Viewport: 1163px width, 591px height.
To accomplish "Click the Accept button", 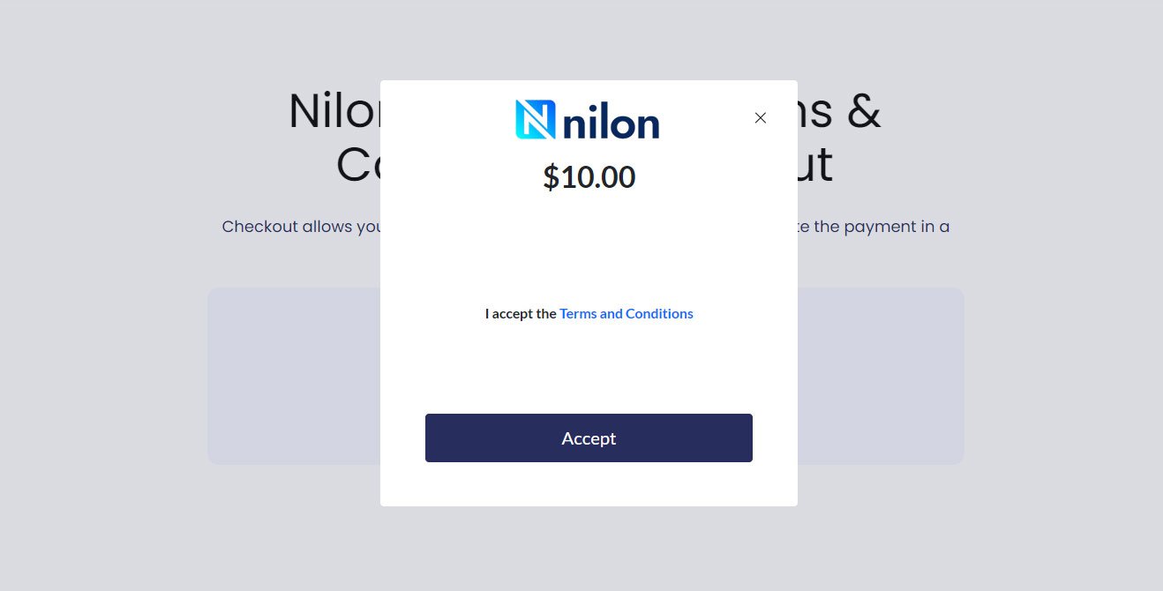I will (589, 438).
